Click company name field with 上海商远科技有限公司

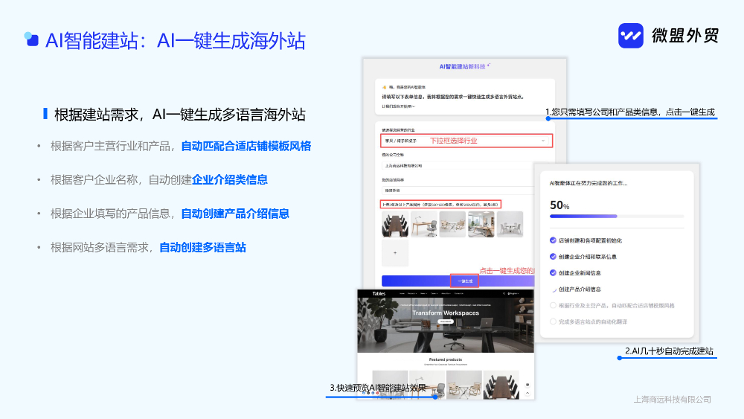(x=458, y=166)
